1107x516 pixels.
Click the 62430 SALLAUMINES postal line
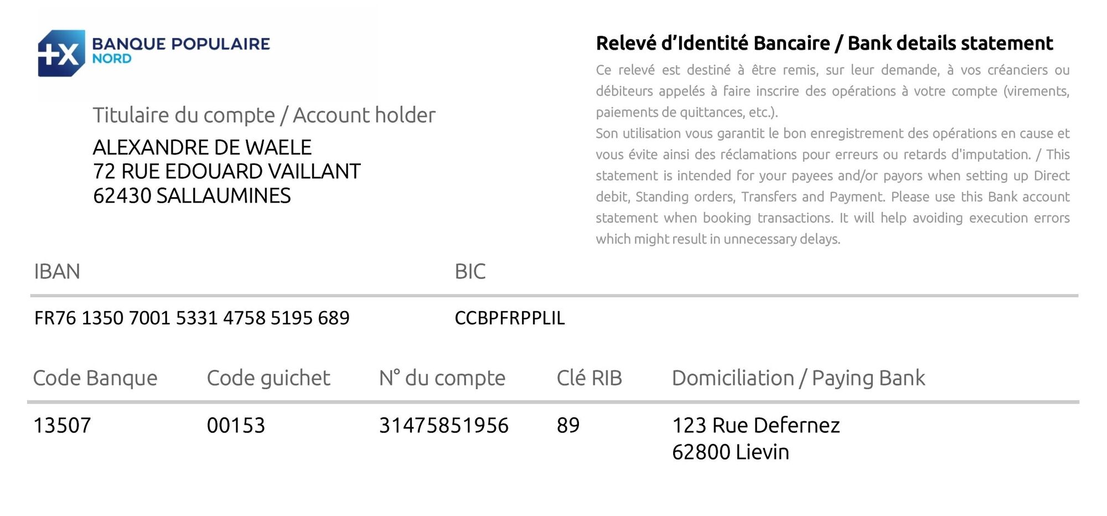192,196
